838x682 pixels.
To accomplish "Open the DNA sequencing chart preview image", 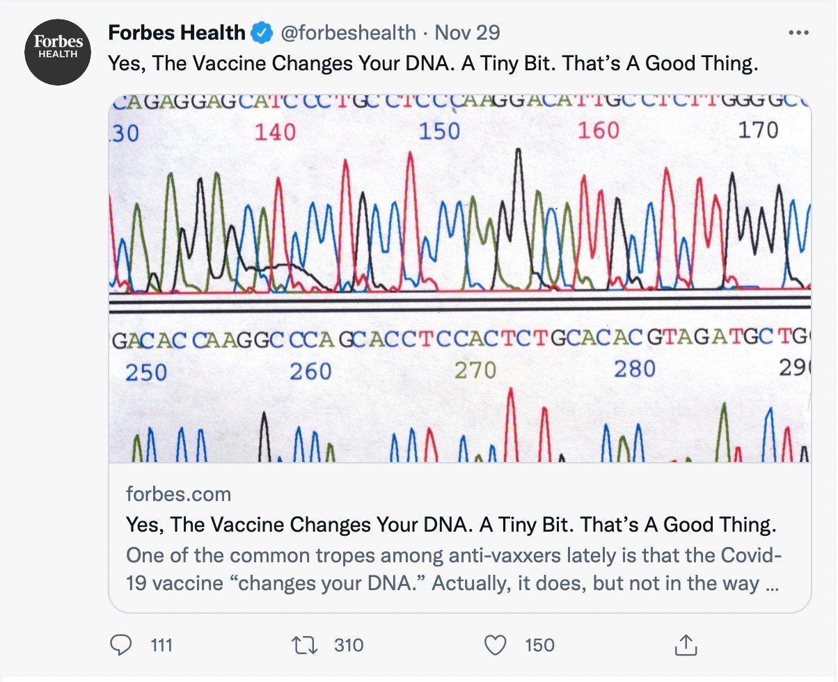I will tap(460, 278).
